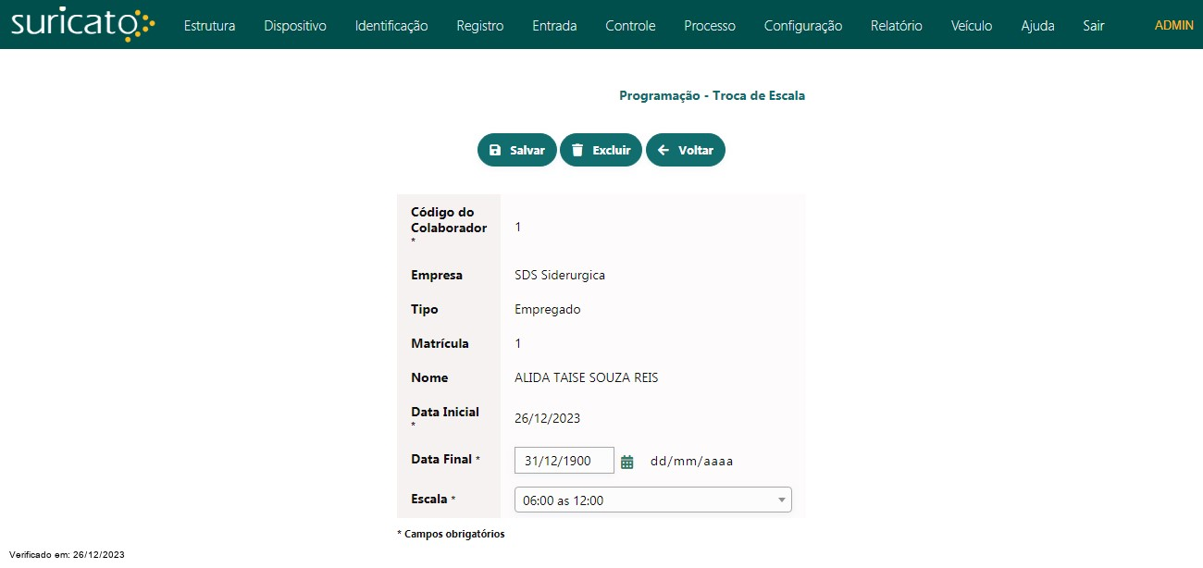Open the Dispositivo menu
The height and width of the screenshot is (568, 1203).
(x=295, y=26)
